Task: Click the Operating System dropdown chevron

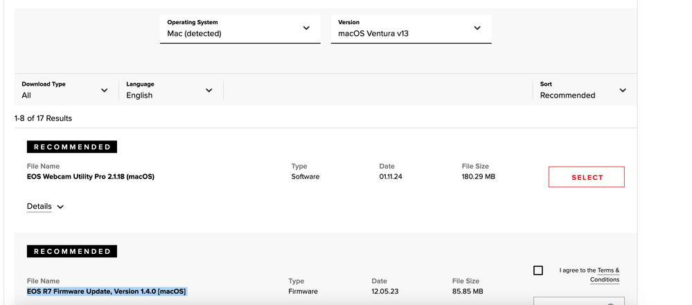Action: [306, 28]
